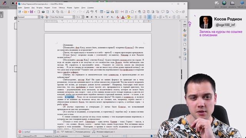Open the sidebar Gallery icon

tap(185, 35)
